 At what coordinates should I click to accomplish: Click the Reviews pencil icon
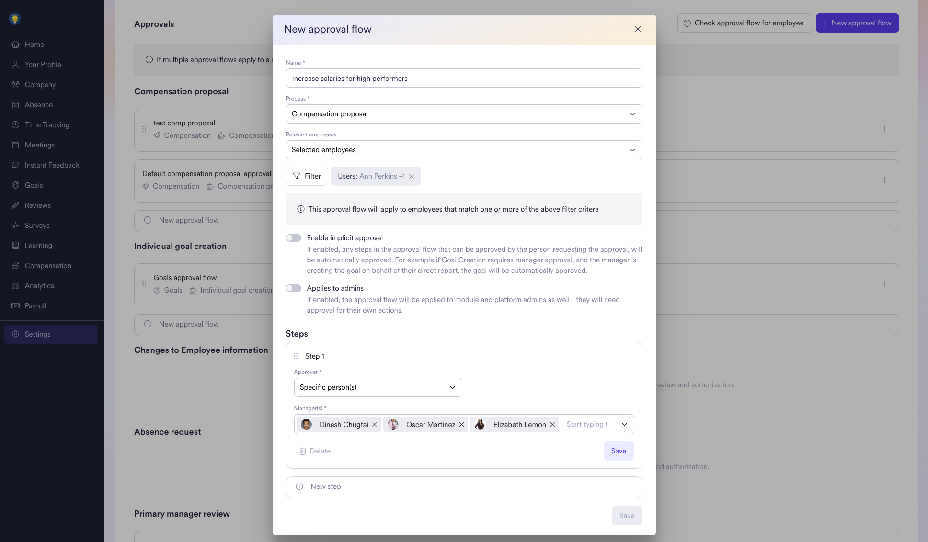[x=15, y=205]
